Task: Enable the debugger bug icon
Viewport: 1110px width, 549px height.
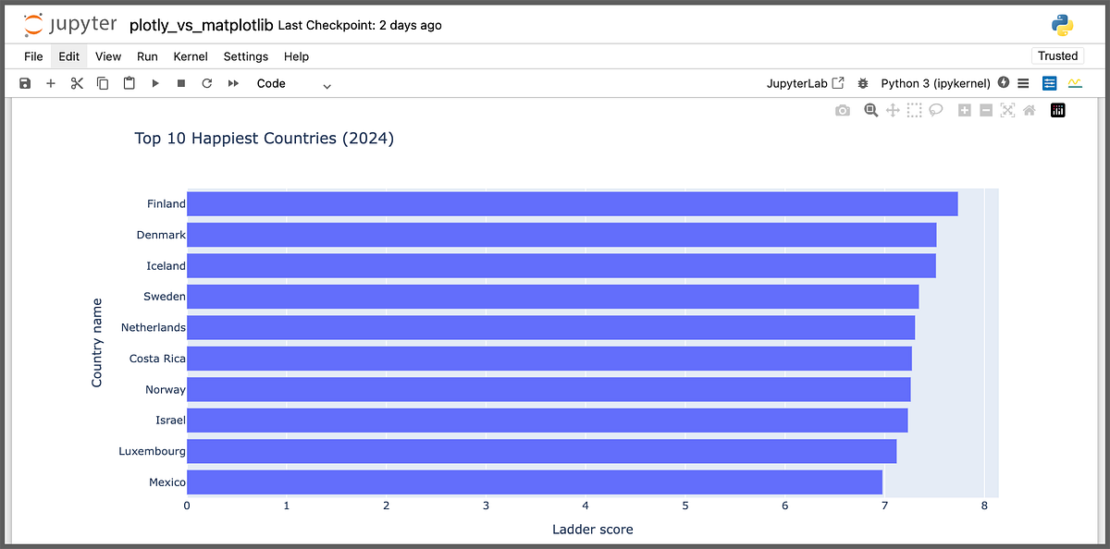Action: click(863, 83)
